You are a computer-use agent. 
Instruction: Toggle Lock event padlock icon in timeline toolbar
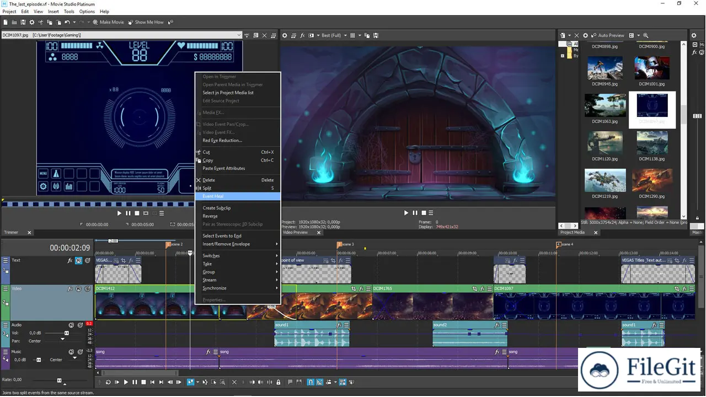click(x=279, y=382)
